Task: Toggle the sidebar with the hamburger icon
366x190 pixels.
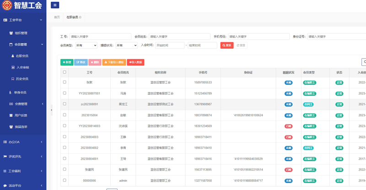Action: click(55, 5)
